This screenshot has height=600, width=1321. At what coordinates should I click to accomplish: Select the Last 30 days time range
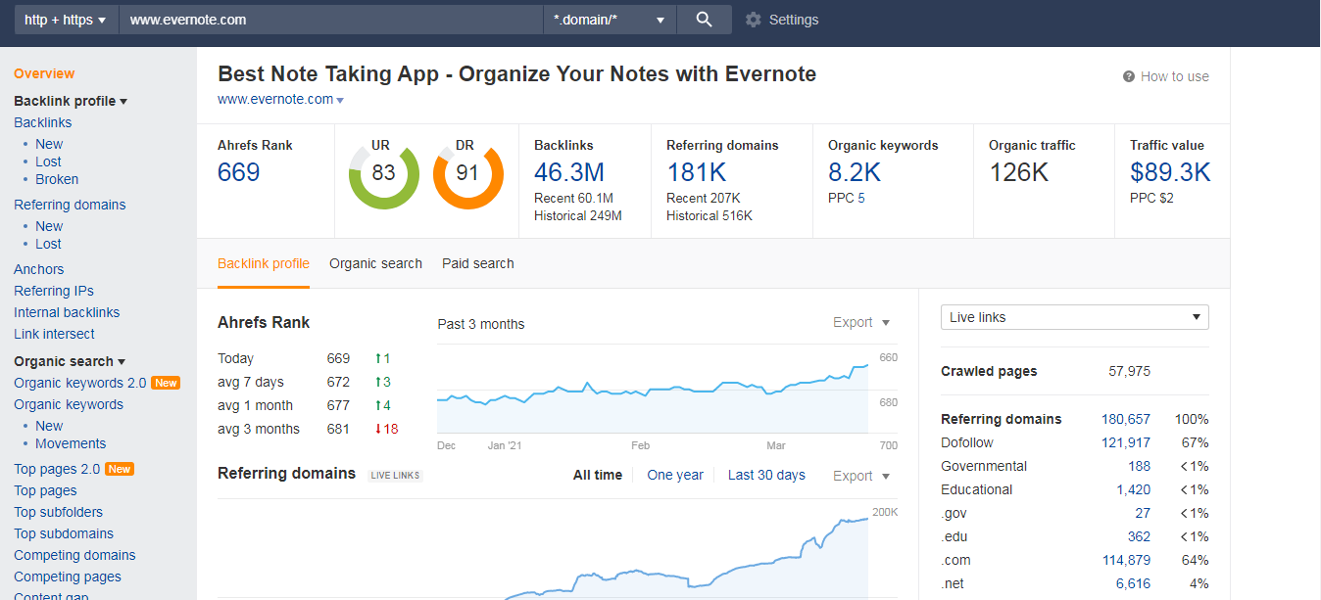click(x=766, y=475)
